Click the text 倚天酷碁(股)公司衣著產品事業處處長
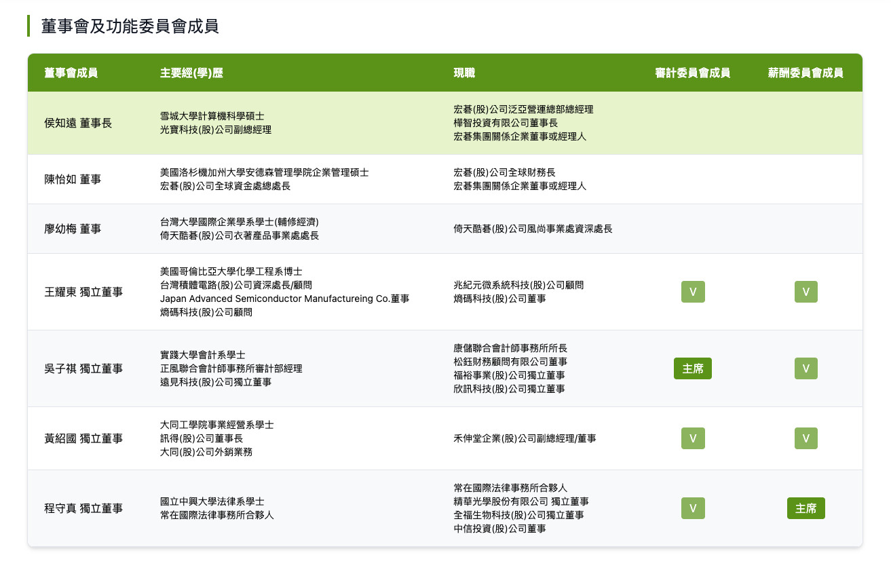This screenshot has width=891, height=572. click(240, 235)
